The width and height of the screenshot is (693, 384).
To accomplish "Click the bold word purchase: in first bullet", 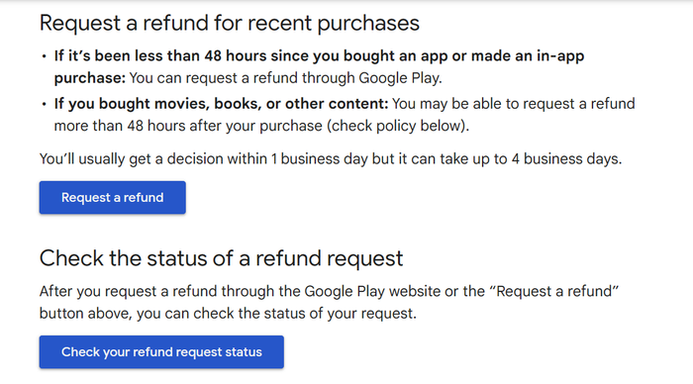I will coord(90,78).
